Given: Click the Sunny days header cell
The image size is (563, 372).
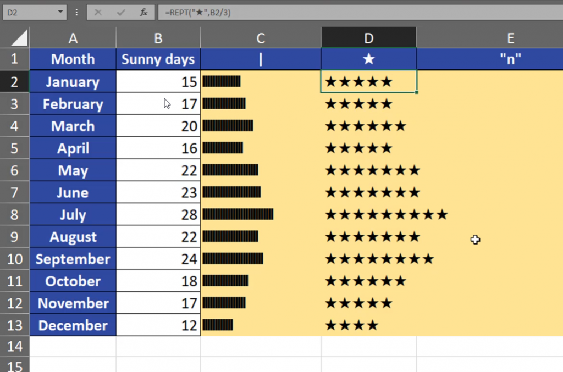Looking at the screenshot, I should click(158, 59).
